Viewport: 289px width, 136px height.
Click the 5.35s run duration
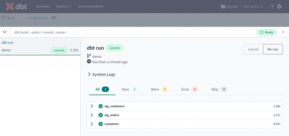(x=74, y=50)
